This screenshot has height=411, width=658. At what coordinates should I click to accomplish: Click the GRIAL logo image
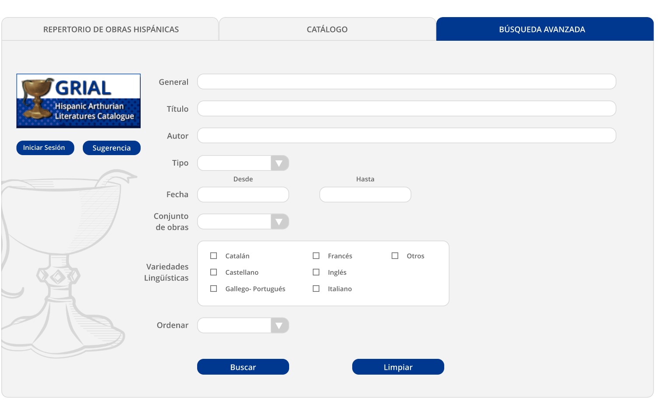[x=78, y=101]
